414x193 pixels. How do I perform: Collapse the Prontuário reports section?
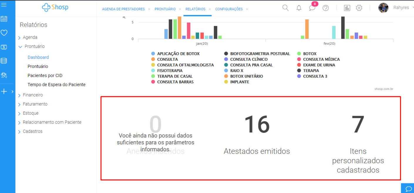34,46
